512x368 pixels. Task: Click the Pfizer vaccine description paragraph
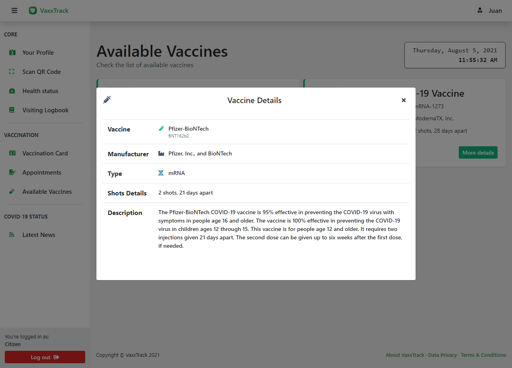coord(280,229)
